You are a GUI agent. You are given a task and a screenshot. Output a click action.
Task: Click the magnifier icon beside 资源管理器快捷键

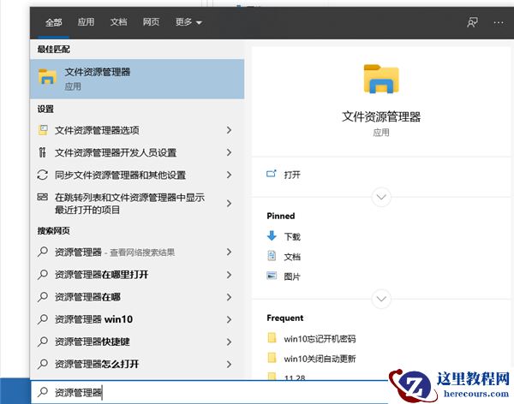43,342
